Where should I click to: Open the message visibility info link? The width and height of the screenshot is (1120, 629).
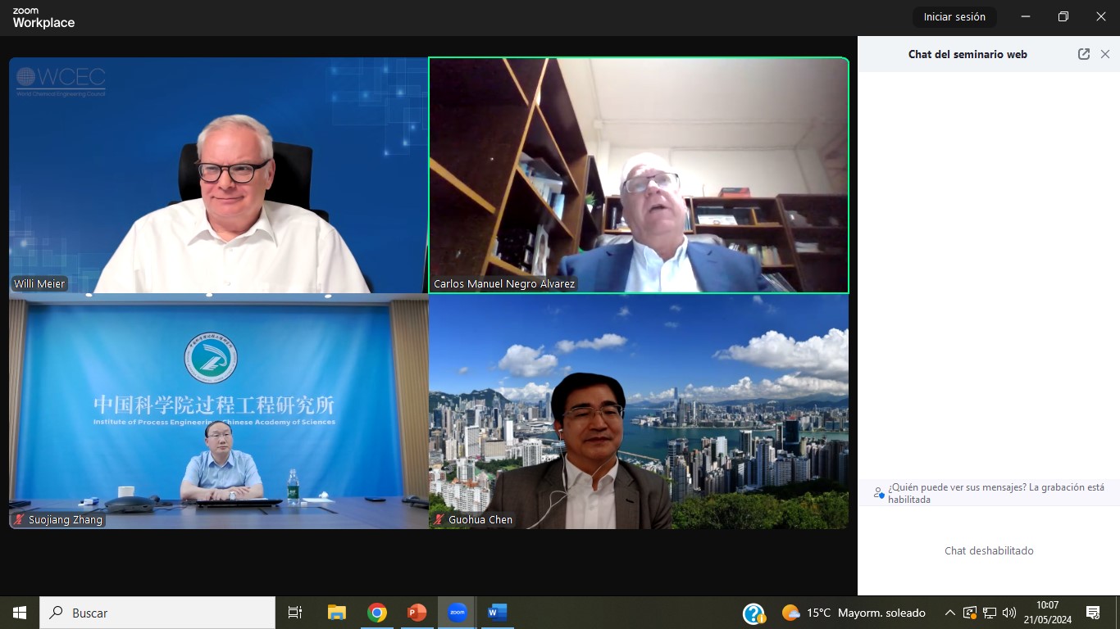[995, 493]
